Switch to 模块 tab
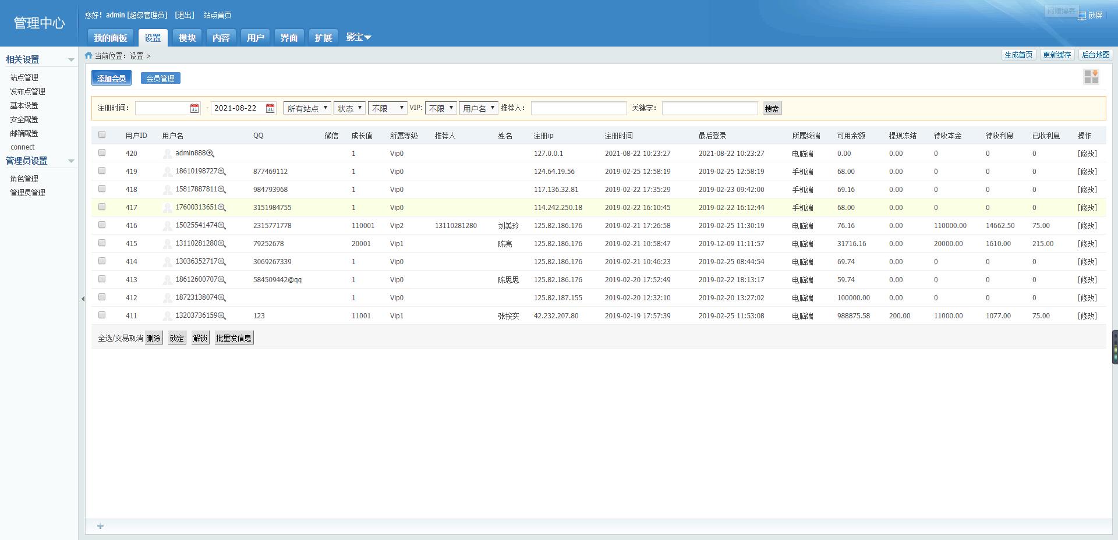Screen dimensions: 1118x540 coord(187,38)
